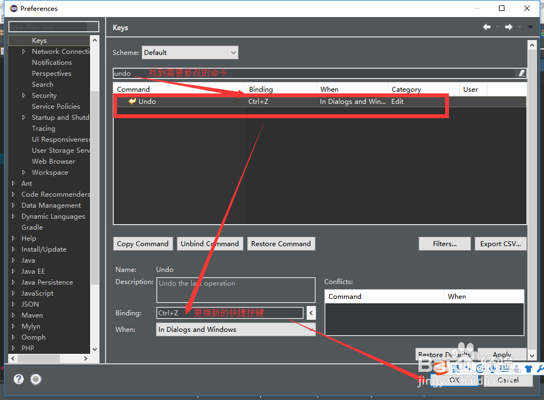544x400 pixels.
Task: Select the JavaScript preferences item
Action: click(x=37, y=293)
